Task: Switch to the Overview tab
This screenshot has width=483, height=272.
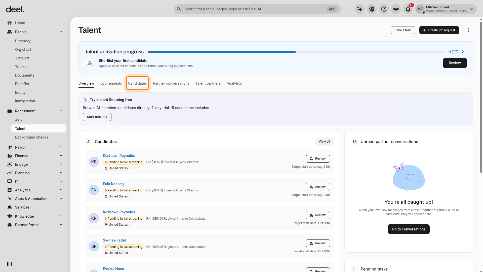Action: tap(86, 83)
